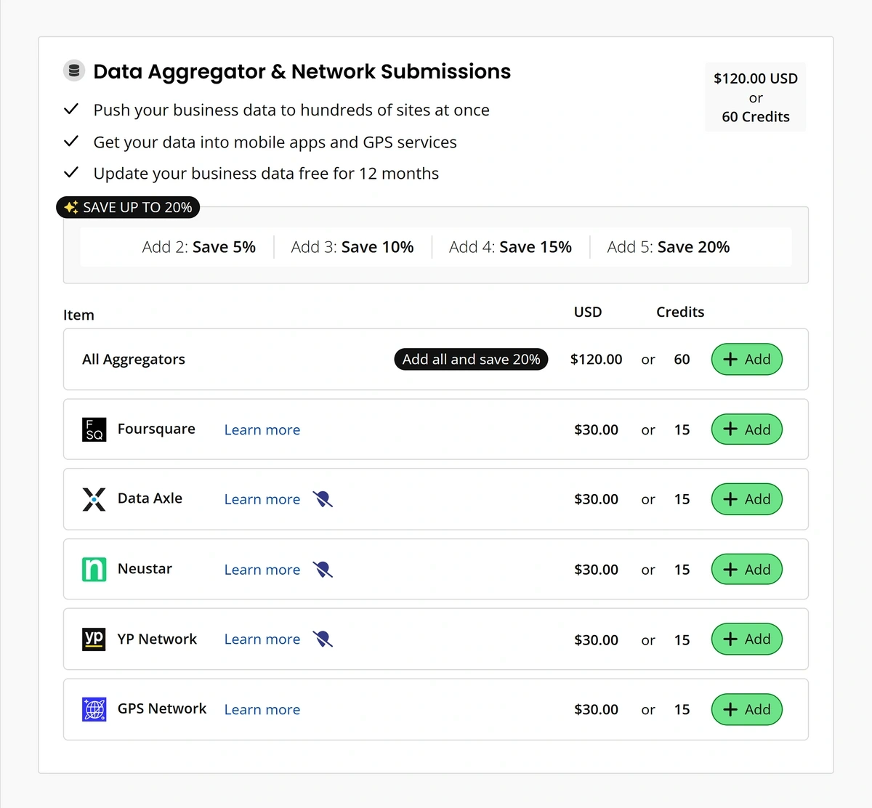The height and width of the screenshot is (808, 872).
Task: Click the 'Data Axle' name text
Action: pos(150,498)
